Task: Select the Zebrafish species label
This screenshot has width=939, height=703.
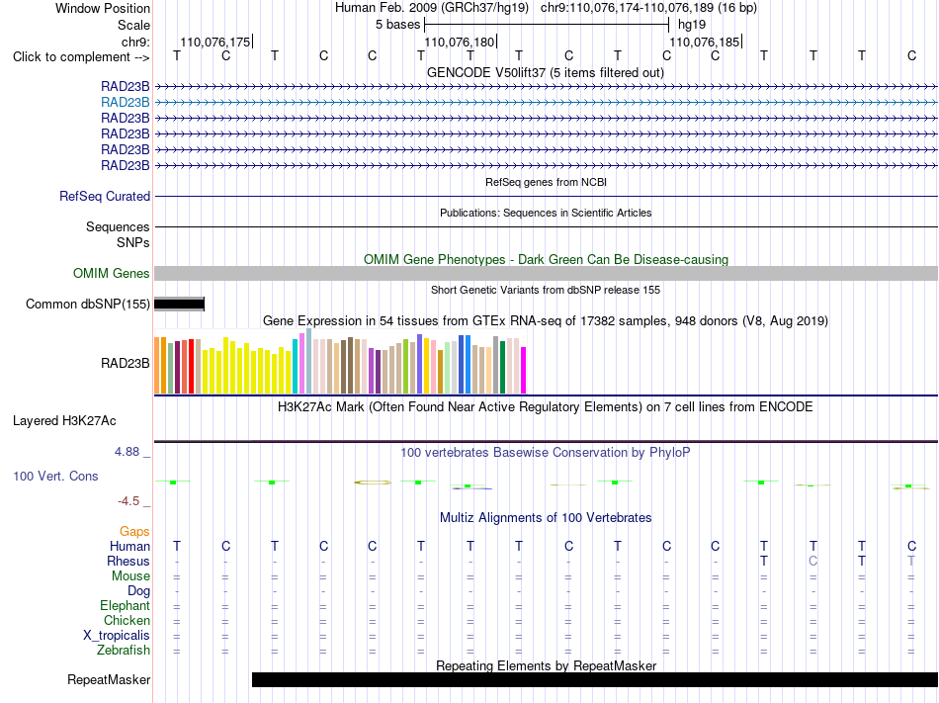Action: point(124,650)
